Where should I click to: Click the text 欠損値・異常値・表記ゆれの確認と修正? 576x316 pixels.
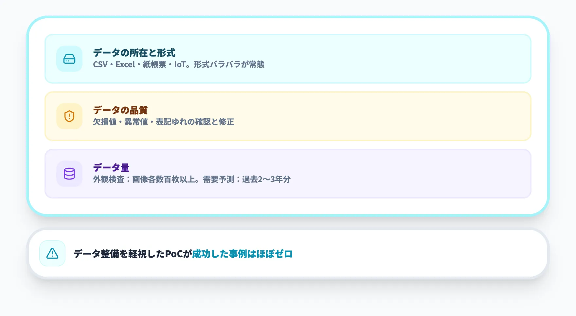[x=164, y=122]
